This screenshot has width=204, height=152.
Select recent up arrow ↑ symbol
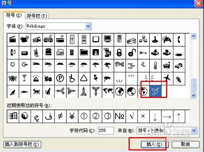[x=179, y=116]
